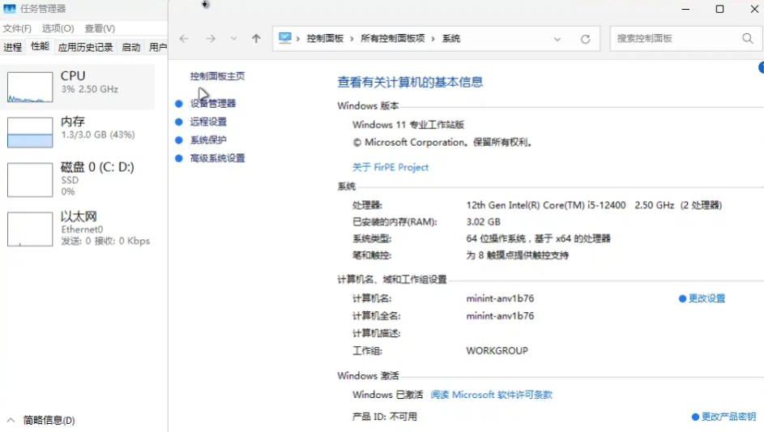Expand chevron after 控制面板 breadcrumb

point(352,39)
